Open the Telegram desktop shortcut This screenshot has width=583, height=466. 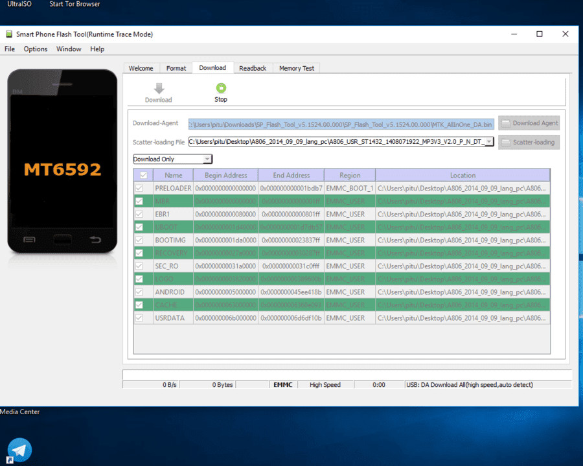(19, 450)
